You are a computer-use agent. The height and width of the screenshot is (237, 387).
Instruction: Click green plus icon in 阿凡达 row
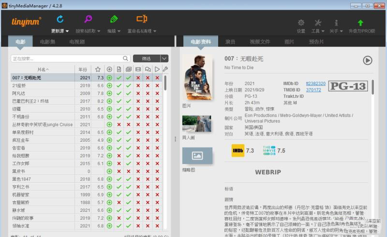109,93
